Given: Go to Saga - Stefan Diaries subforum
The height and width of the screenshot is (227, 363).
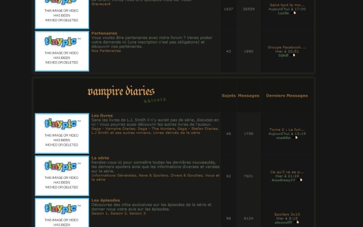Looking at the screenshot, I should pos(197,128).
